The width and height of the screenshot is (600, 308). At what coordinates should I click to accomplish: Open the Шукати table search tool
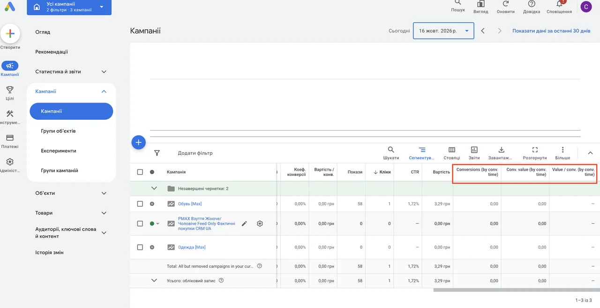click(391, 153)
